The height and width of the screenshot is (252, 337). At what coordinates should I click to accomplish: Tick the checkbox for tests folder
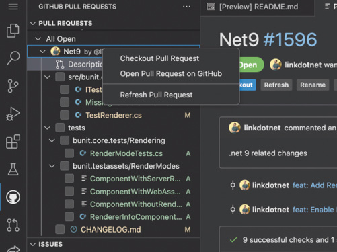click(60, 128)
